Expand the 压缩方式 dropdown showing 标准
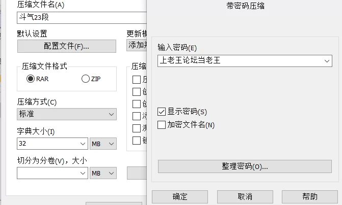 click(x=67, y=115)
